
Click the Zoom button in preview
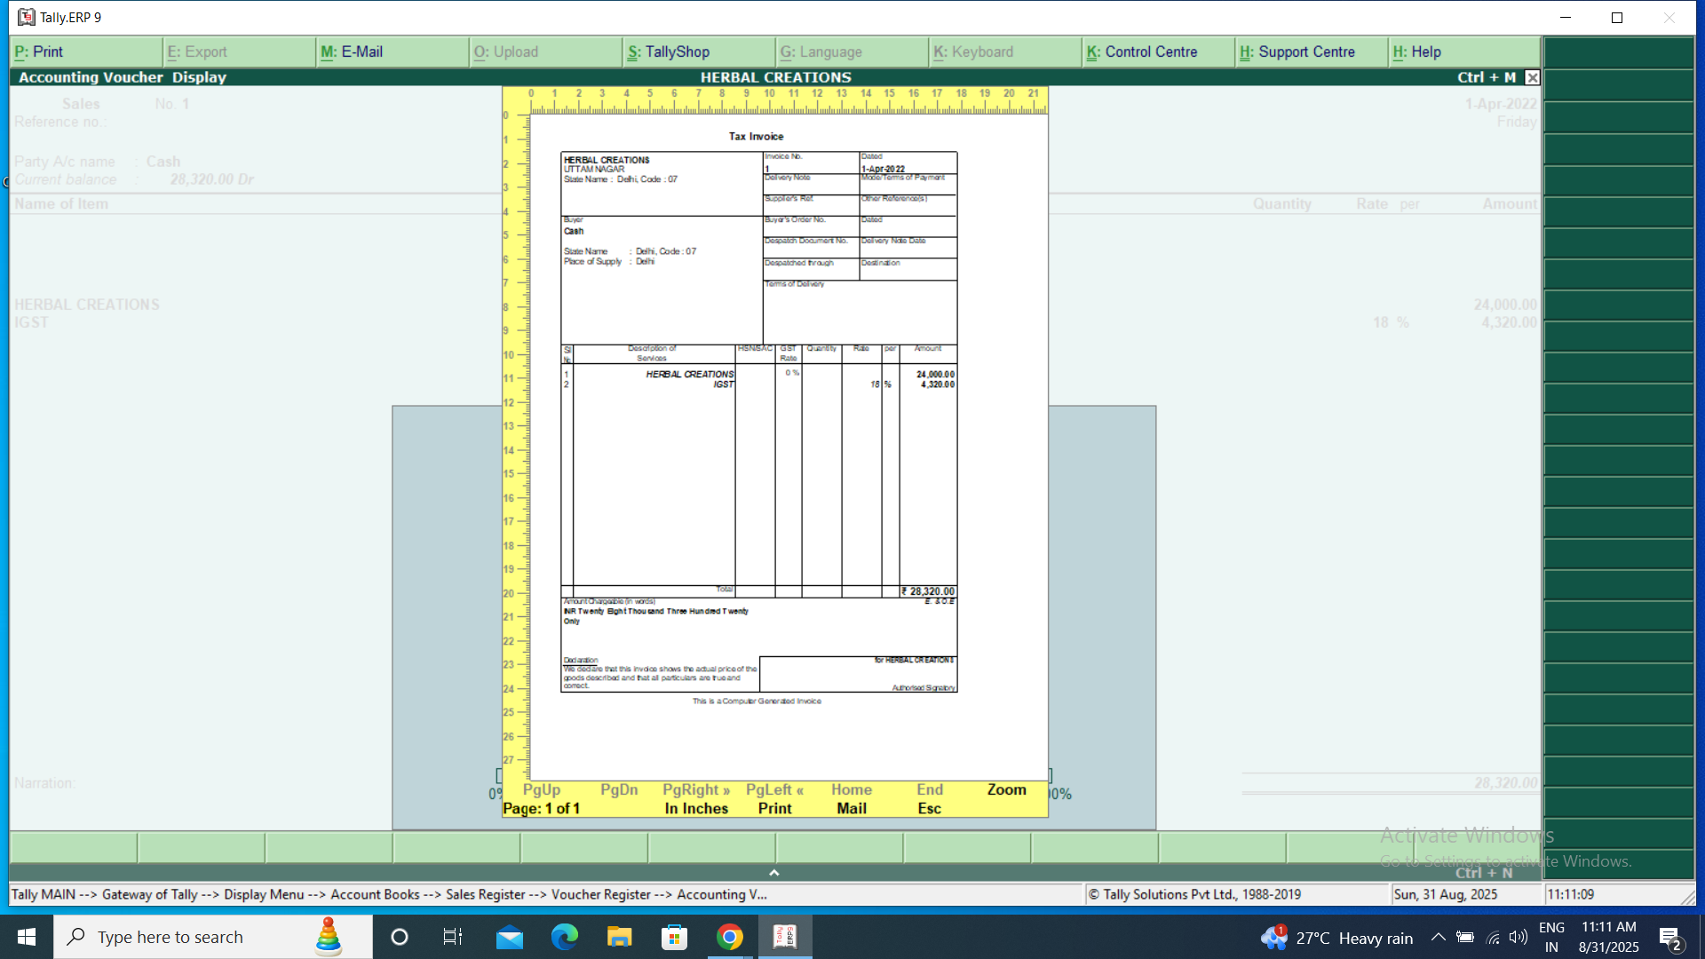coord(1006,789)
